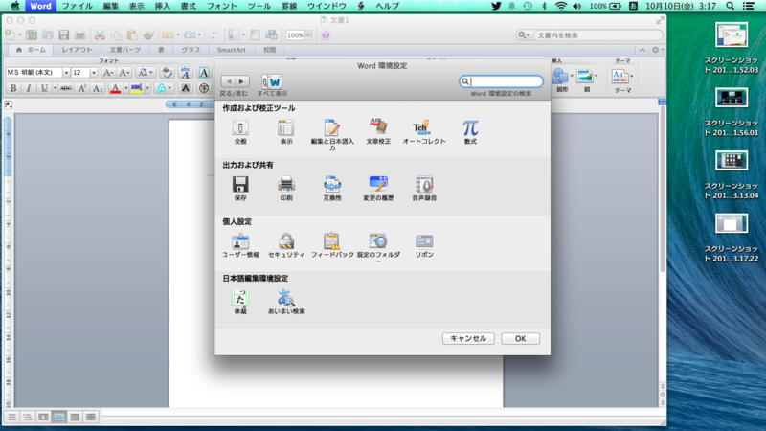Open the 文章校正 spelling and grammar pane
The width and height of the screenshot is (766, 431).
pyautogui.click(x=378, y=131)
